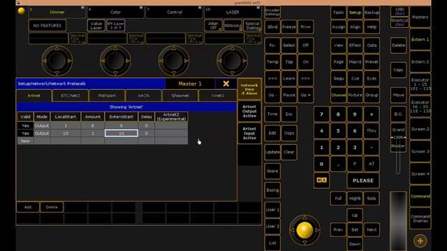Click the Extern 1 key
Image resolution: width=447 pixels, height=251 pixels.
(420, 40)
